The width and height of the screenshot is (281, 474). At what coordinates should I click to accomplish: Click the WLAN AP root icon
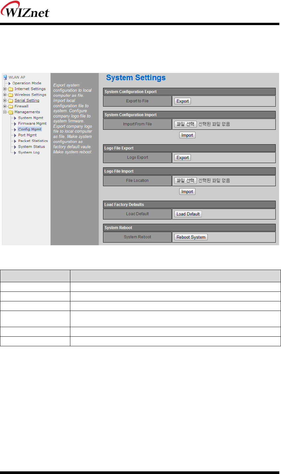(5, 77)
